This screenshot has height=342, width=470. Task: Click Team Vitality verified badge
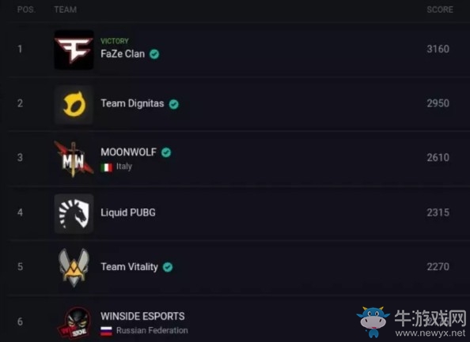pyautogui.click(x=168, y=267)
